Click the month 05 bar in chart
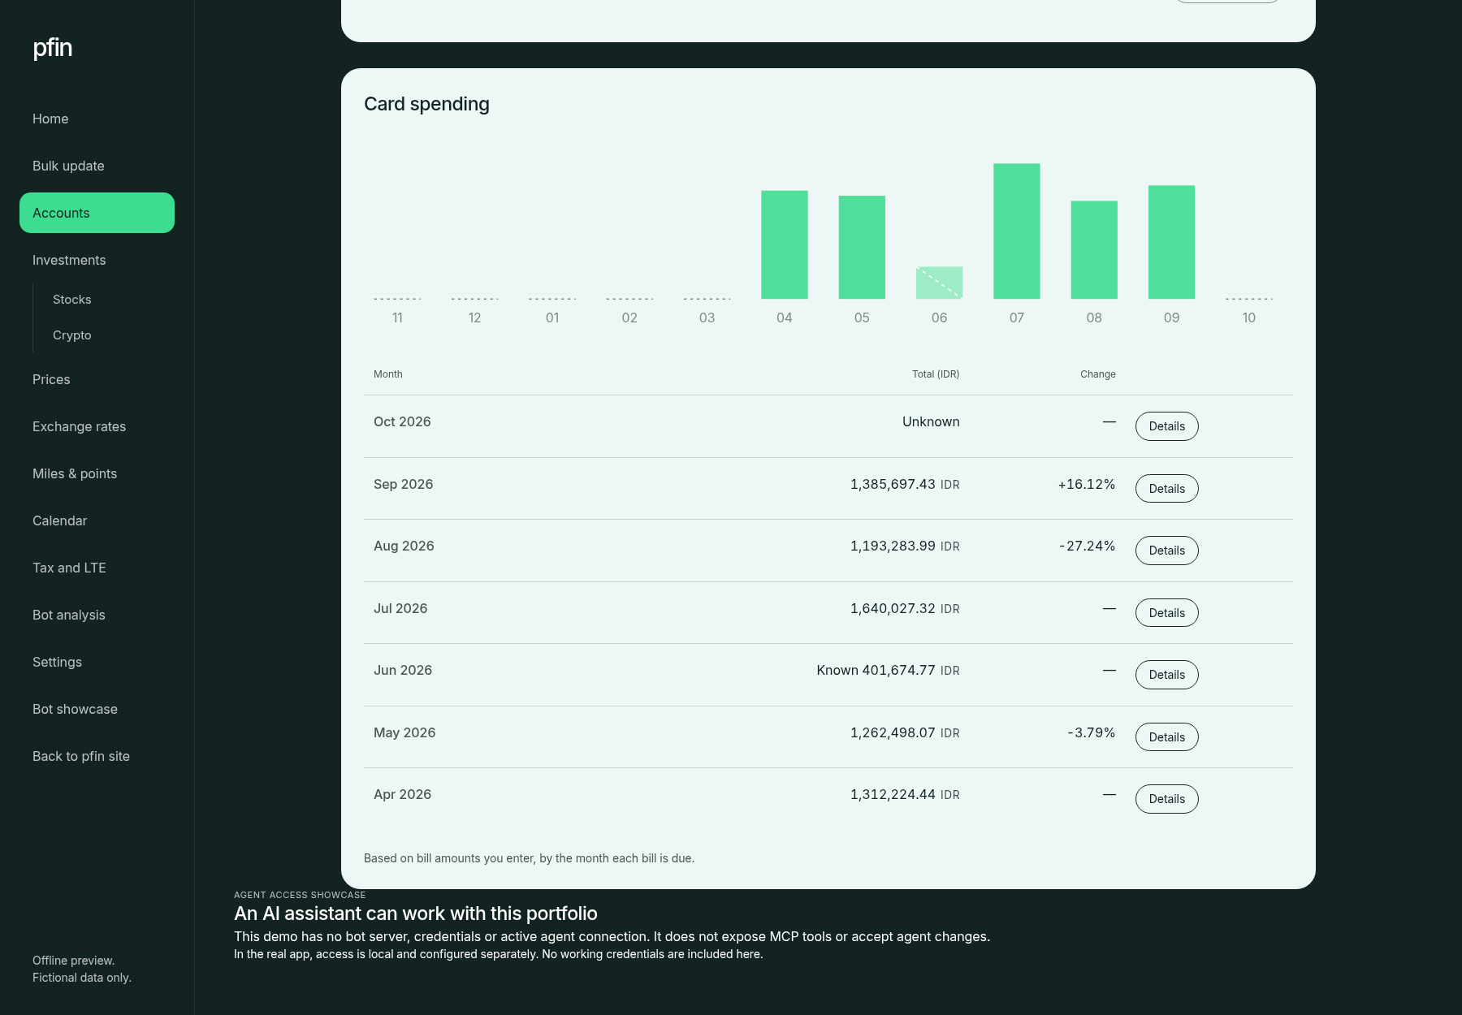The width and height of the screenshot is (1462, 1015). click(x=862, y=247)
